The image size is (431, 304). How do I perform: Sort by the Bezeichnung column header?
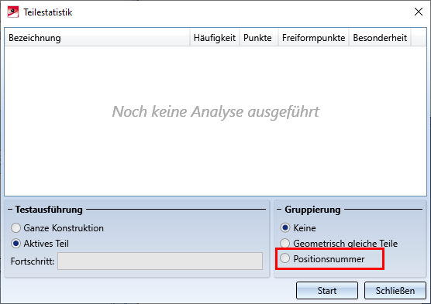97,38
